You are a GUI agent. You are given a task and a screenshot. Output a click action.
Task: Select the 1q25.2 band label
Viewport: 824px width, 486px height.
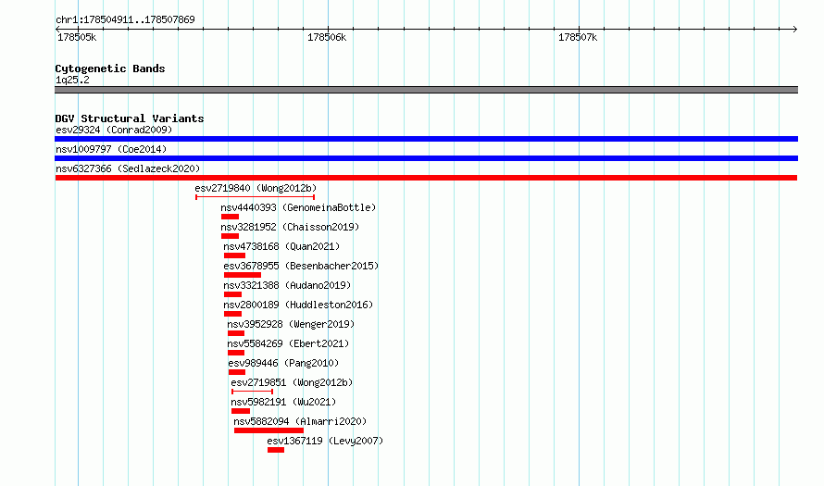tap(72, 80)
